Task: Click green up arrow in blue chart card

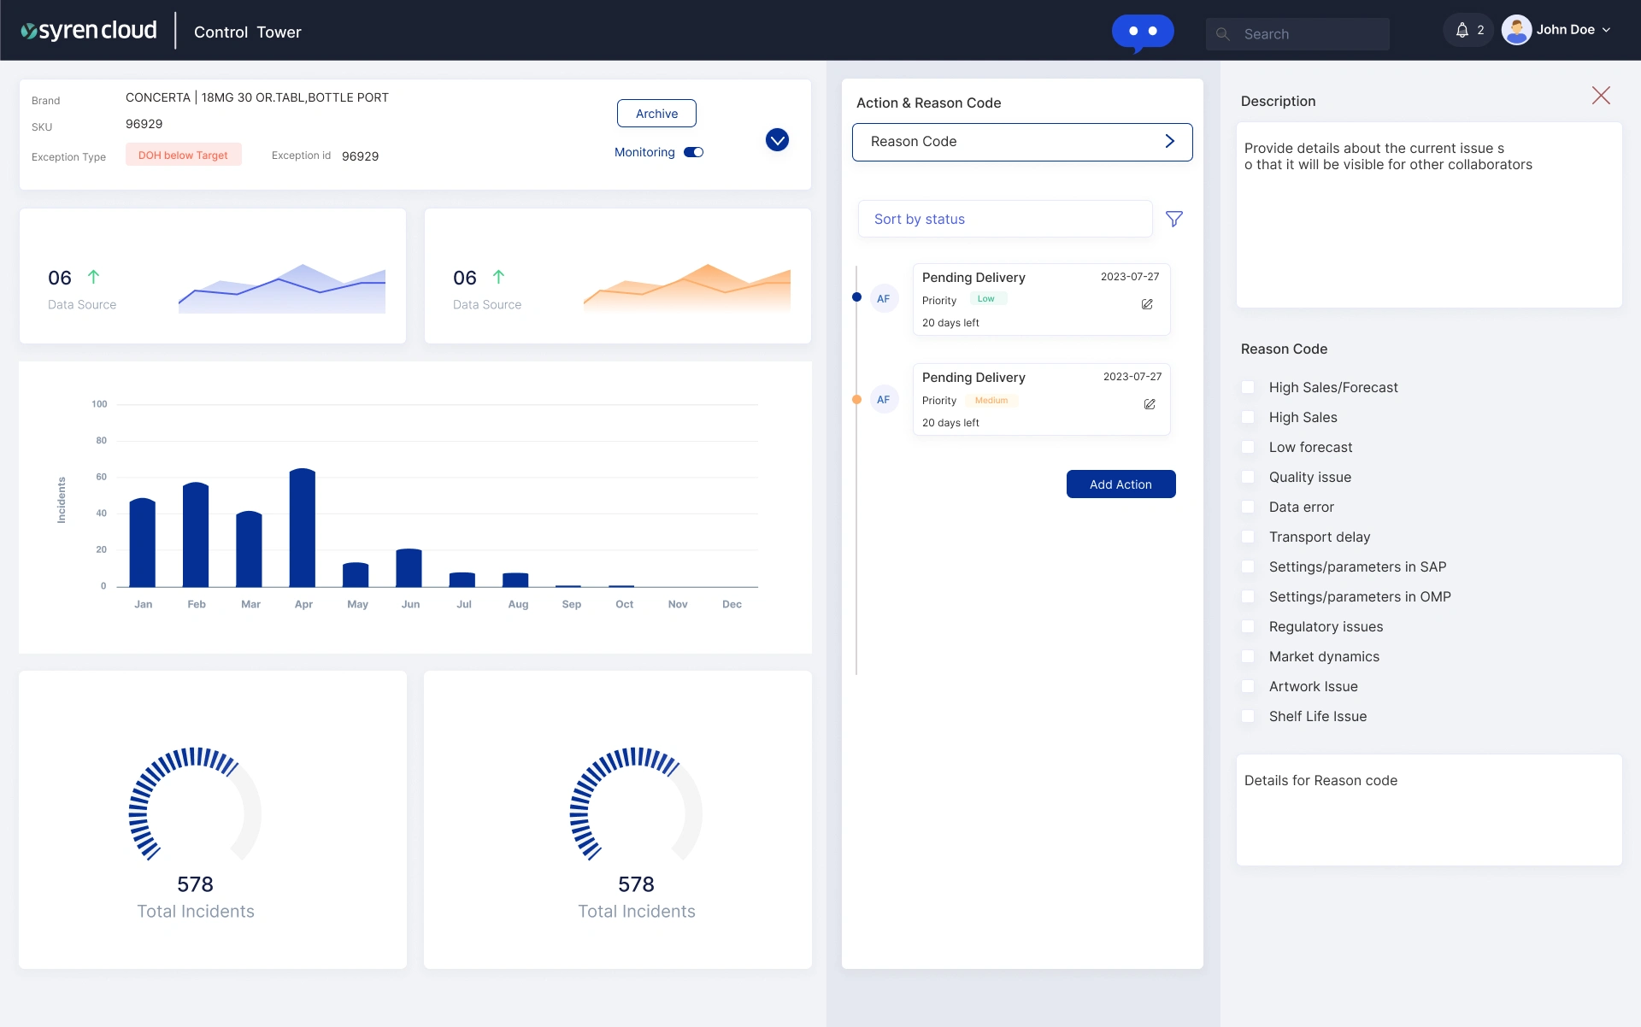Action: point(93,277)
